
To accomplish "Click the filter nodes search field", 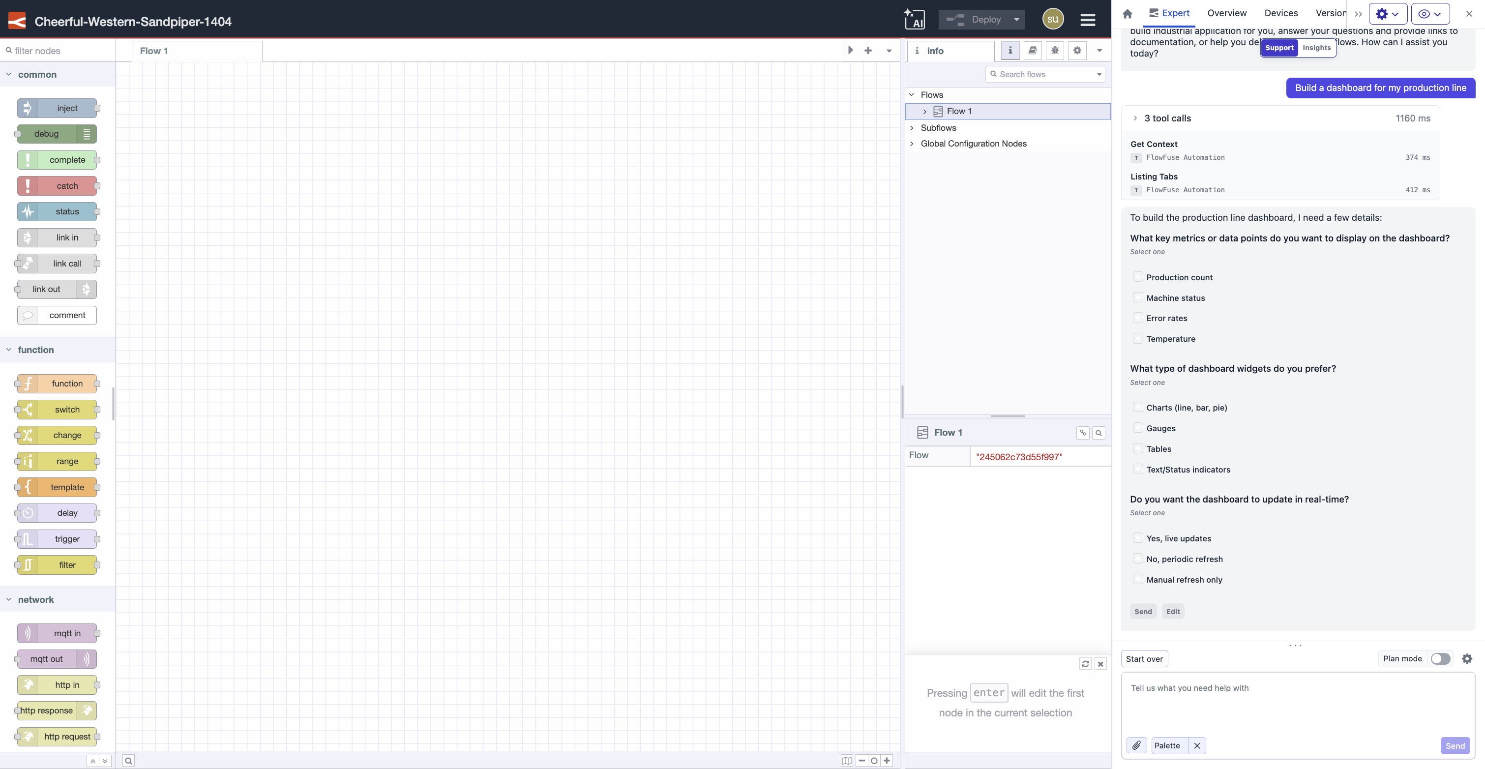I will [58, 51].
